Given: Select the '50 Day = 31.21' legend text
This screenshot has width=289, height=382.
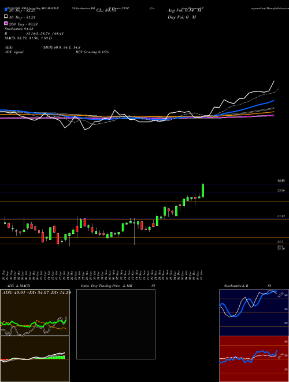Looking at the screenshot, I should (22, 17).
